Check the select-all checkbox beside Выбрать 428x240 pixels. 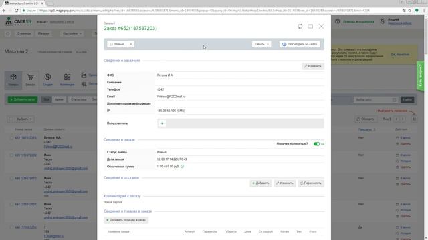11,119
